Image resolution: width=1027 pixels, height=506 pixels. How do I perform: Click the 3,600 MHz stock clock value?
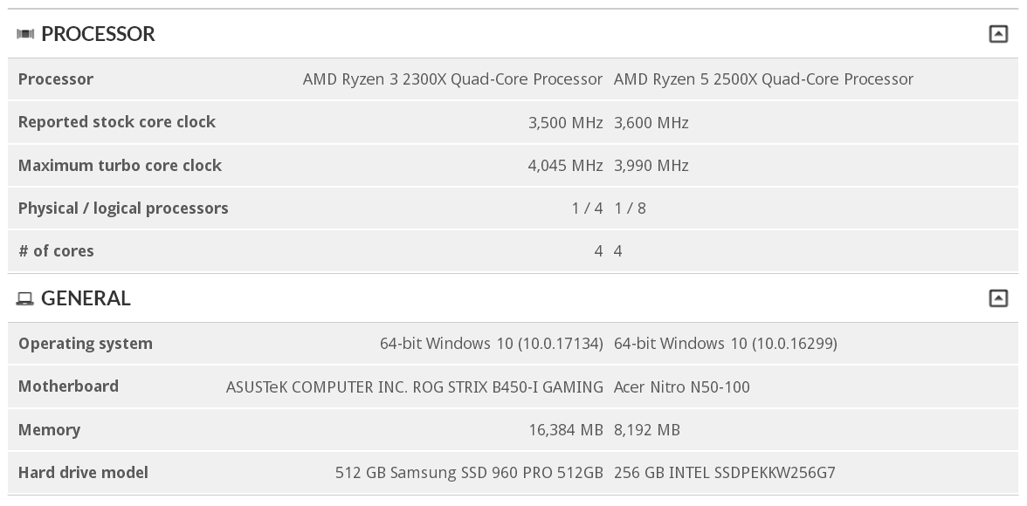pos(651,122)
